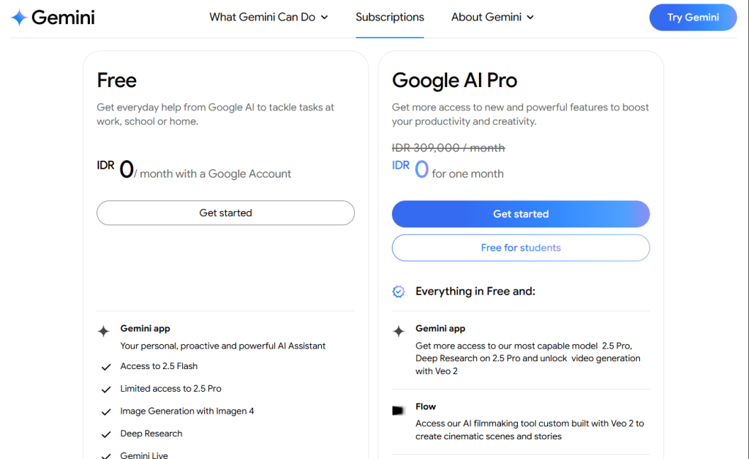
Task: Click the Gemini sparkle logo icon
Action: pos(19,18)
